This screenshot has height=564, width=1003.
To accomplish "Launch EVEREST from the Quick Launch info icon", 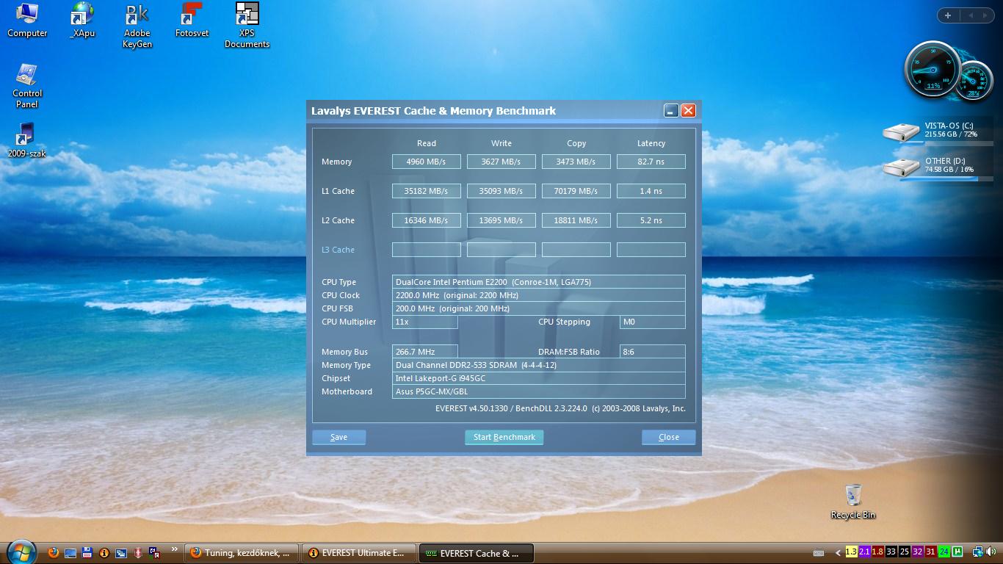I will click(104, 552).
